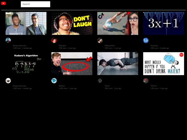Image resolution: width=187 pixels, height=140 pixels.
Task: Open the Kadane's Algorithm video thumbnail
Action: point(26,64)
